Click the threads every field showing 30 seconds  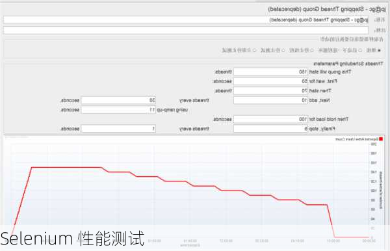point(118,100)
